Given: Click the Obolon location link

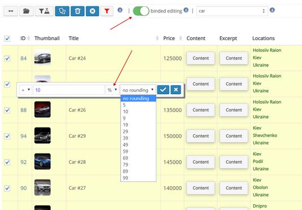Looking at the screenshot, I should click(260, 187).
